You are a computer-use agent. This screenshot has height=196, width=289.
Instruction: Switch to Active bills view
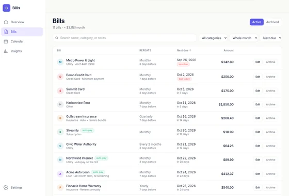pos(256,22)
